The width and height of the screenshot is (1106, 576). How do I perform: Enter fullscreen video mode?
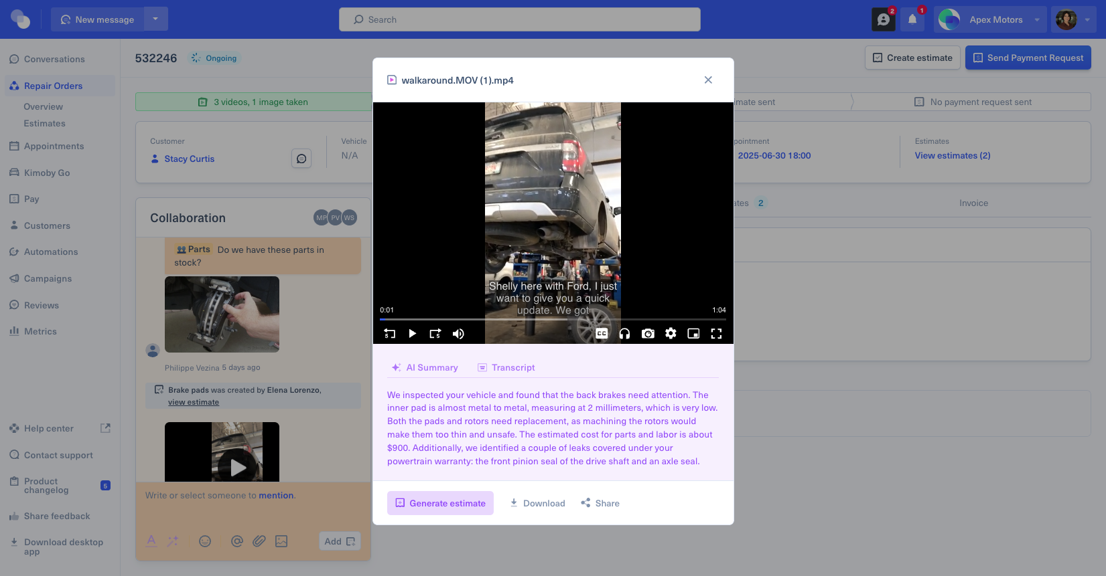coord(716,333)
